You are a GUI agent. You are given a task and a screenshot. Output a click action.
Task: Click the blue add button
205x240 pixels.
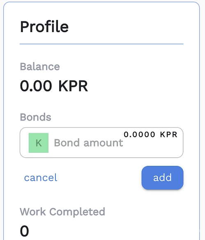coord(162,177)
